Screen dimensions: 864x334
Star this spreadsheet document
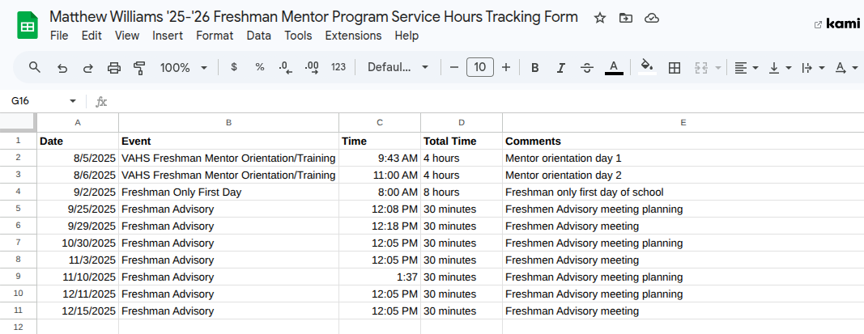(x=600, y=18)
